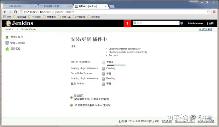The height and width of the screenshot is (127, 219).
Task: Open 插件管理 in the sidebar
Action: point(15,49)
